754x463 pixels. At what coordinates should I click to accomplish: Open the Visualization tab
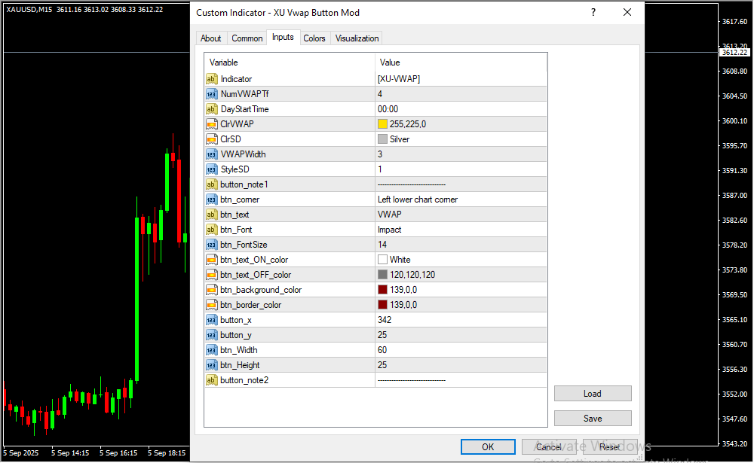tap(357, 38)
